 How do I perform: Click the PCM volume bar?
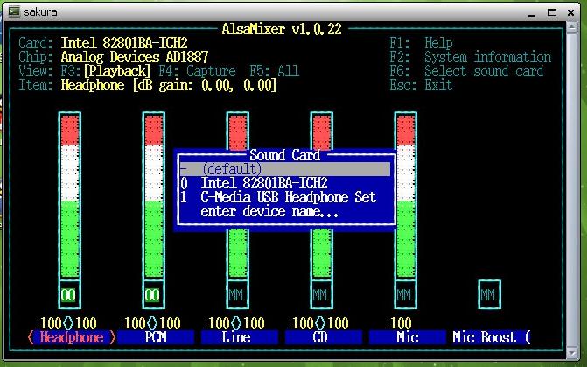tap(153, 196)
